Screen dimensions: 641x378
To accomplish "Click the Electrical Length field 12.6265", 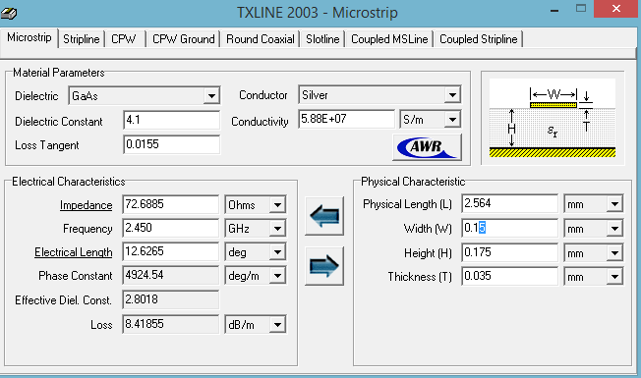I will pyautogui.click(x=170, y=251).
